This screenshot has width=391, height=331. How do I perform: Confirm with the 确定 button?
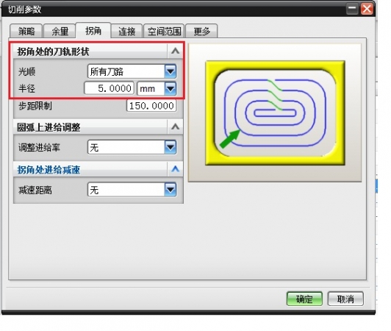pyautogui.click(x=304, y=299)
